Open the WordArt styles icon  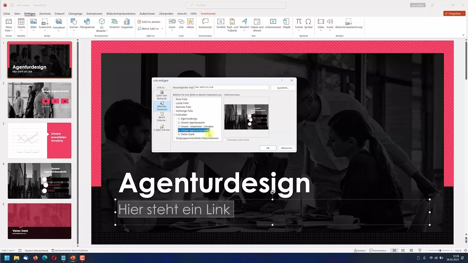(x=244, y=22)
